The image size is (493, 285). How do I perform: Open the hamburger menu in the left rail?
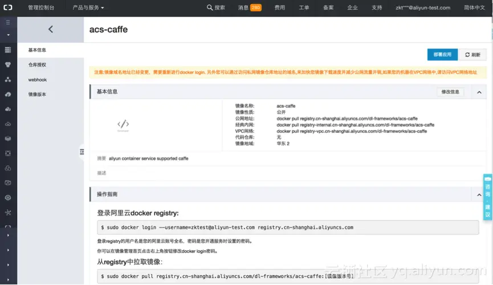click(8, 22)
